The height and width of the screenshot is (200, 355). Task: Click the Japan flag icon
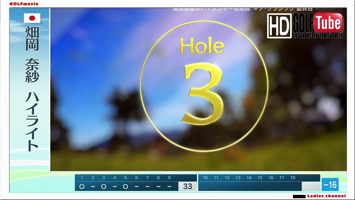(32, 18)
